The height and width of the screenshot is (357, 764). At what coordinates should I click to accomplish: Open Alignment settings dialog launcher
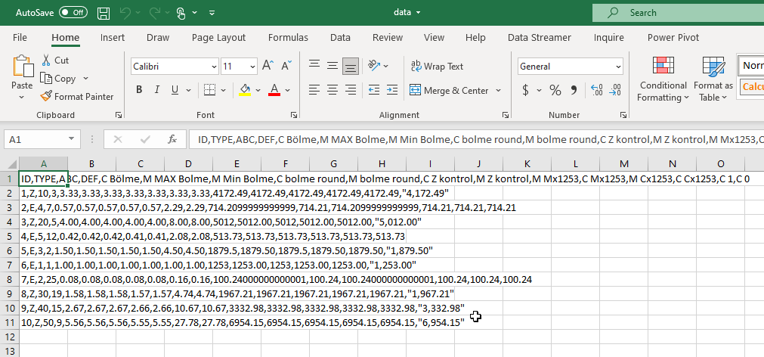tap(506, 115)
